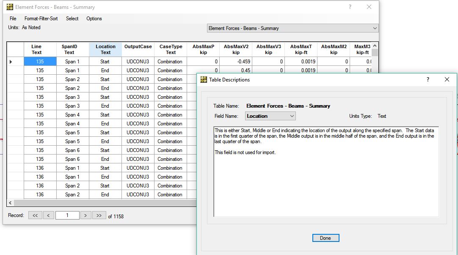Click the 'of 1158' record count
458x255 pixels.
click(x=116, y=216)
